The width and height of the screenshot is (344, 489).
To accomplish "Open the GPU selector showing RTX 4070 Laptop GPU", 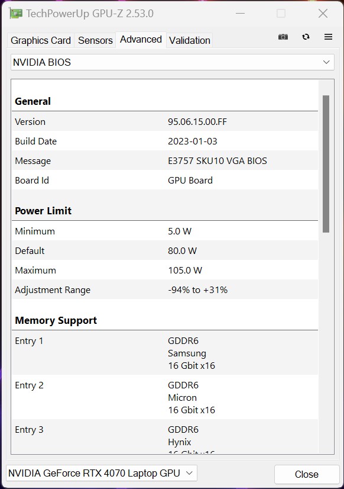I will [102, 474].
